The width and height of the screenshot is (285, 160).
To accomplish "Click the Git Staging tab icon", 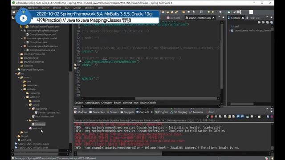I will 171,112.
